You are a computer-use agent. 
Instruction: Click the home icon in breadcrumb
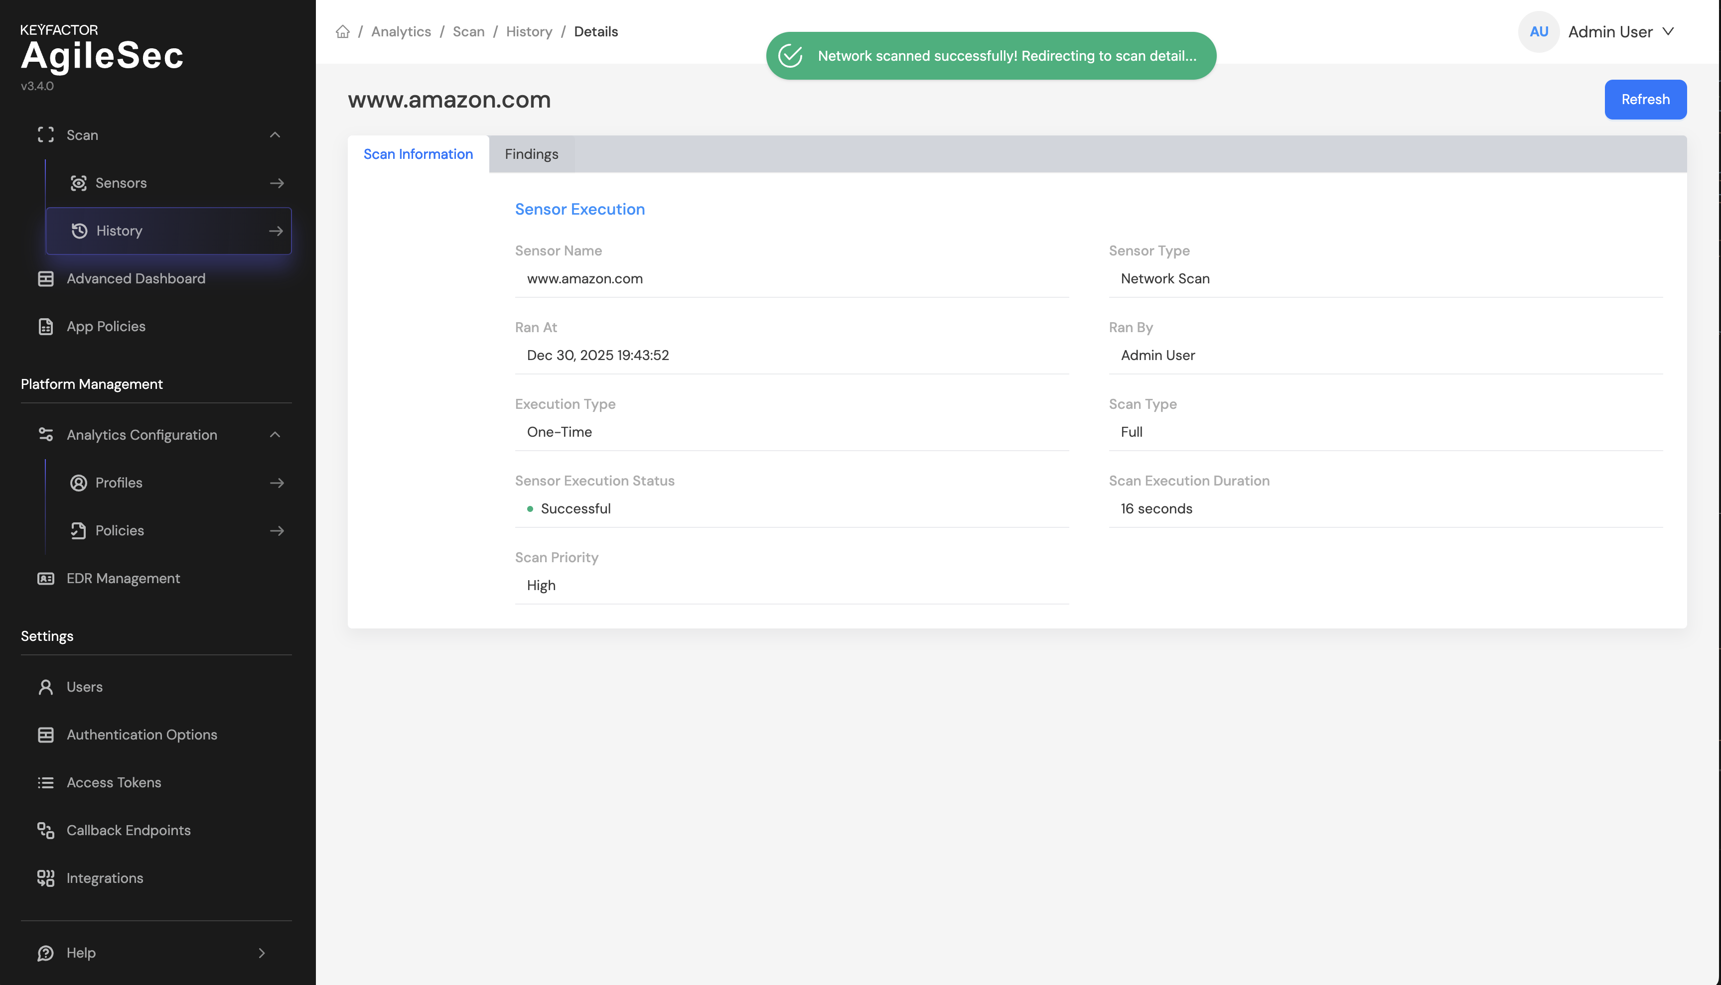point(342,32)
